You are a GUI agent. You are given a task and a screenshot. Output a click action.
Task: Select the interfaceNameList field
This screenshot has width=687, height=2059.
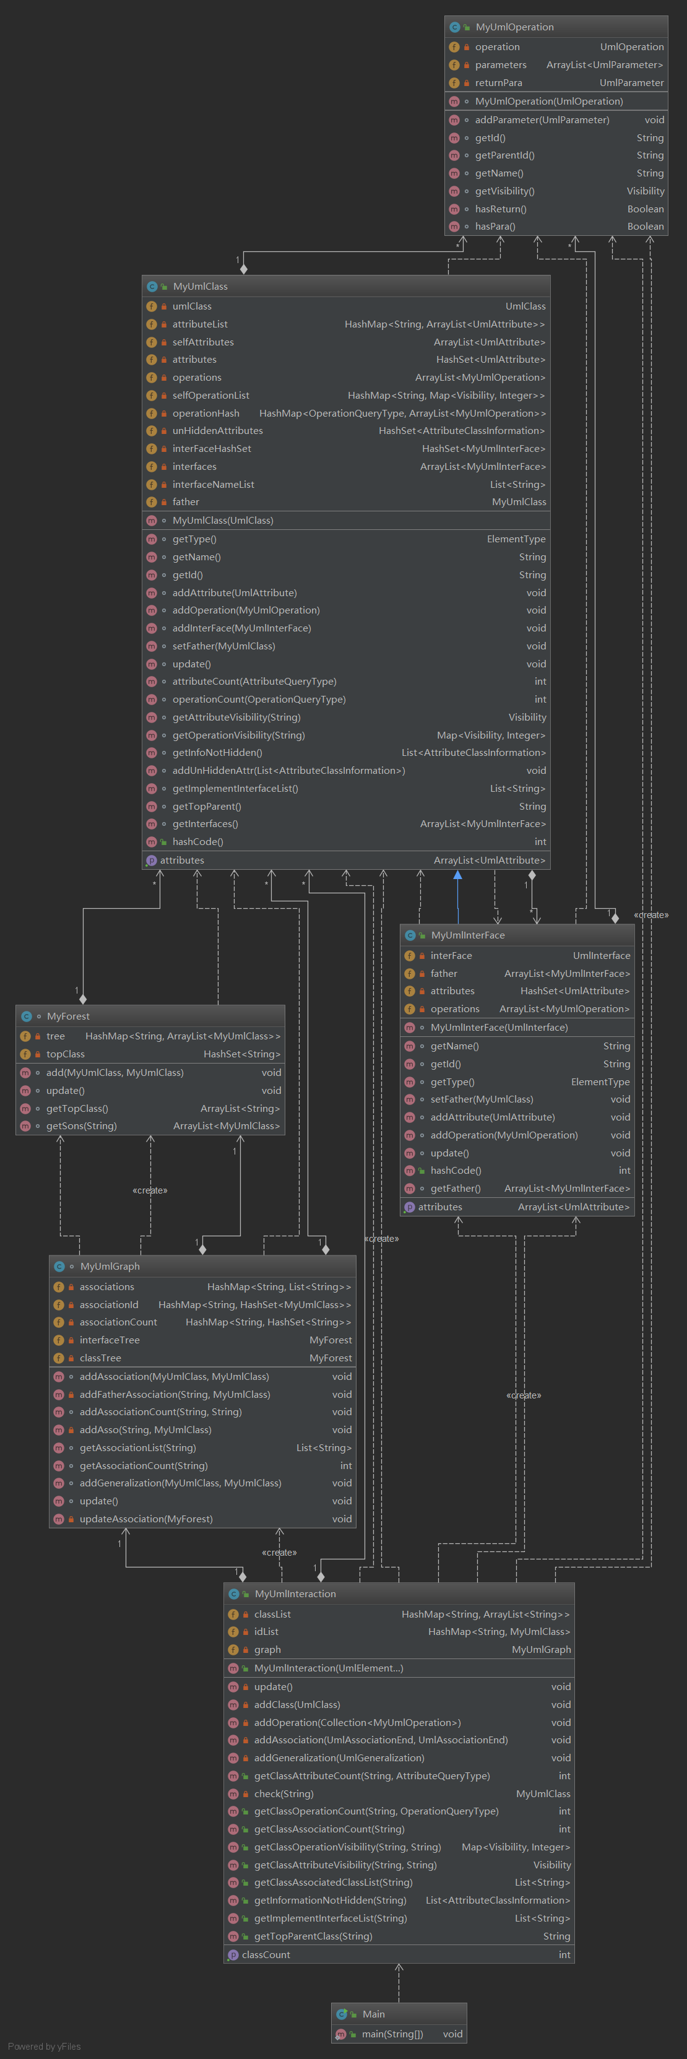point(346,484)
